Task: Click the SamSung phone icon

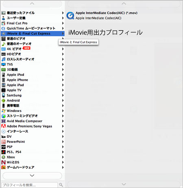Action: (3, 95)
